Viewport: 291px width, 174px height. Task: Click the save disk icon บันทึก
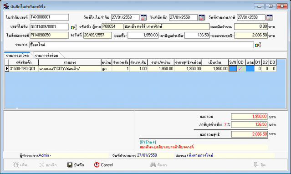(70, 165)
